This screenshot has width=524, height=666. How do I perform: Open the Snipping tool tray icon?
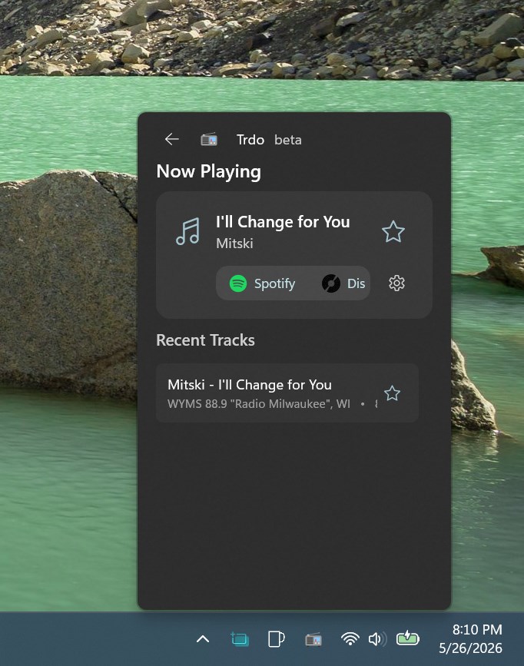240,639
